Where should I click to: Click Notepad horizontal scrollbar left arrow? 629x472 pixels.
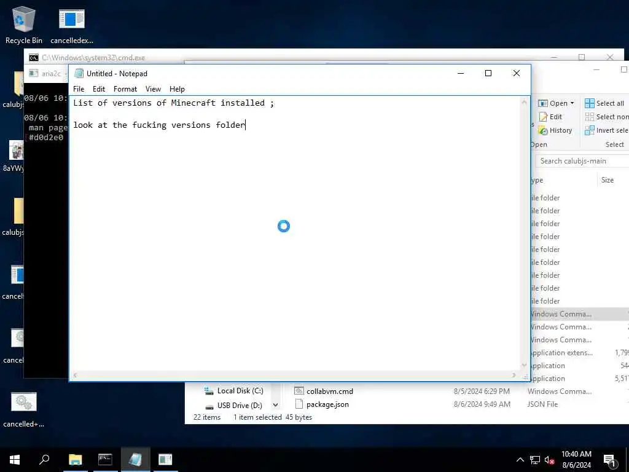74,376
